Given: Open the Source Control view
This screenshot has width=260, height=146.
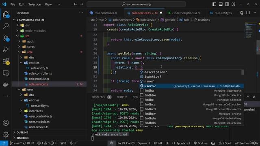Looking at the screenshot, I should (6, 38).
